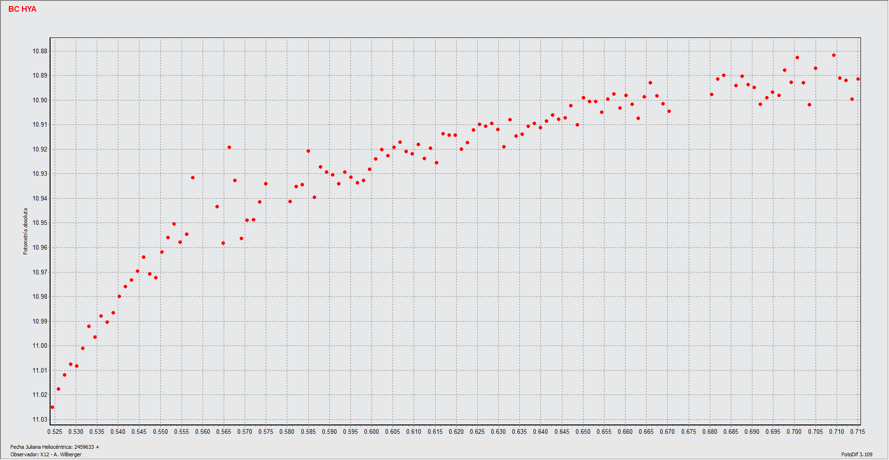This screenshot has height=460, width=889.
Task: Select the 0.715 x-axis tick label
Action: point(857,431)
